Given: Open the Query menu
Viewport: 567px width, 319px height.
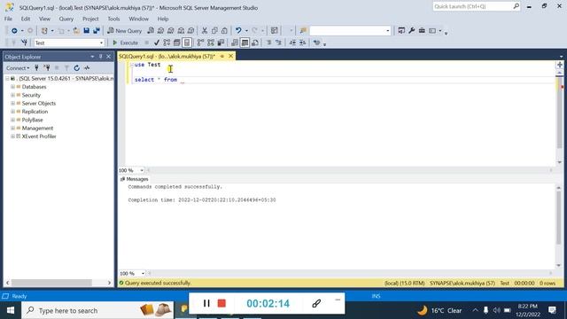Looking at the screenshot, I should click(x=66, y=19).
